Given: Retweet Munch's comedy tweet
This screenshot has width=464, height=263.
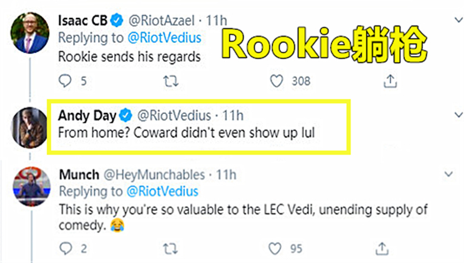Looking at the screenshot, I should click(171, 249).
